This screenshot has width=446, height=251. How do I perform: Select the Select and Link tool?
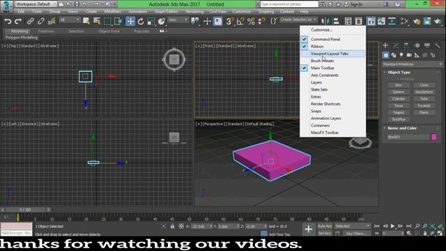(30, 21)
